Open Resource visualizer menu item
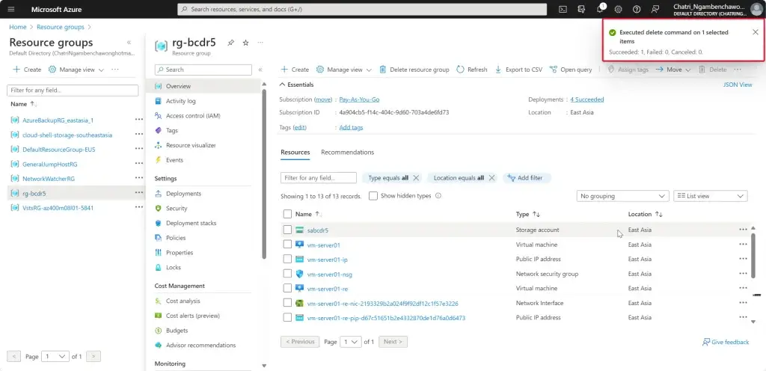Viewport: 766px width, 371px height. 191,145
